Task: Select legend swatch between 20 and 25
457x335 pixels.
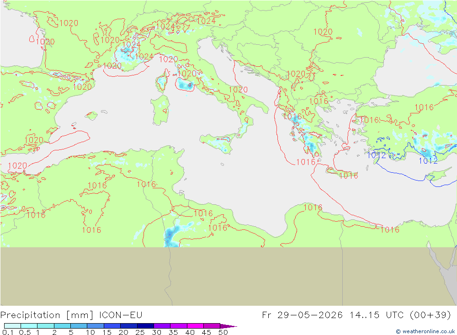Action: point(129,326)
